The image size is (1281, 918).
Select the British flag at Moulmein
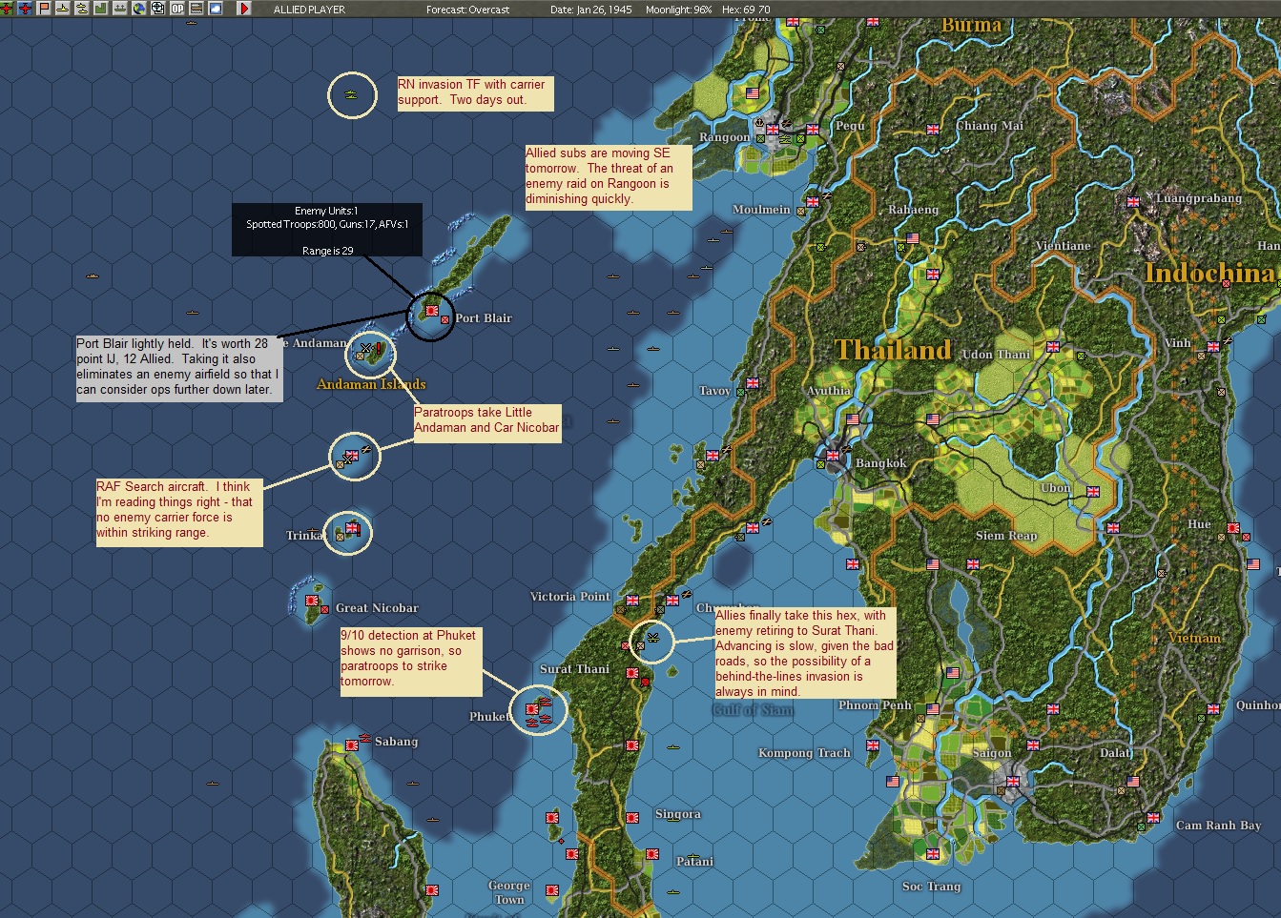[813, 202]
